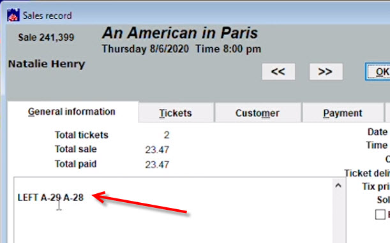Screen dimensions: 390x243
Task: Open the Customer tab
Action: tap(257, 113)
